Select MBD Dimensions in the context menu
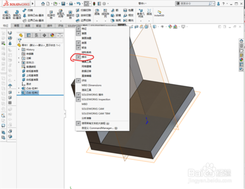This screenshot has height=189, width=245. pos(91,85)
